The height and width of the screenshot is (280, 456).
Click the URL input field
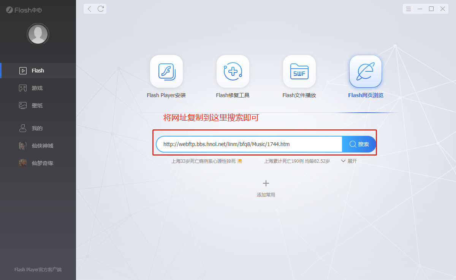(x=249, y=144)
